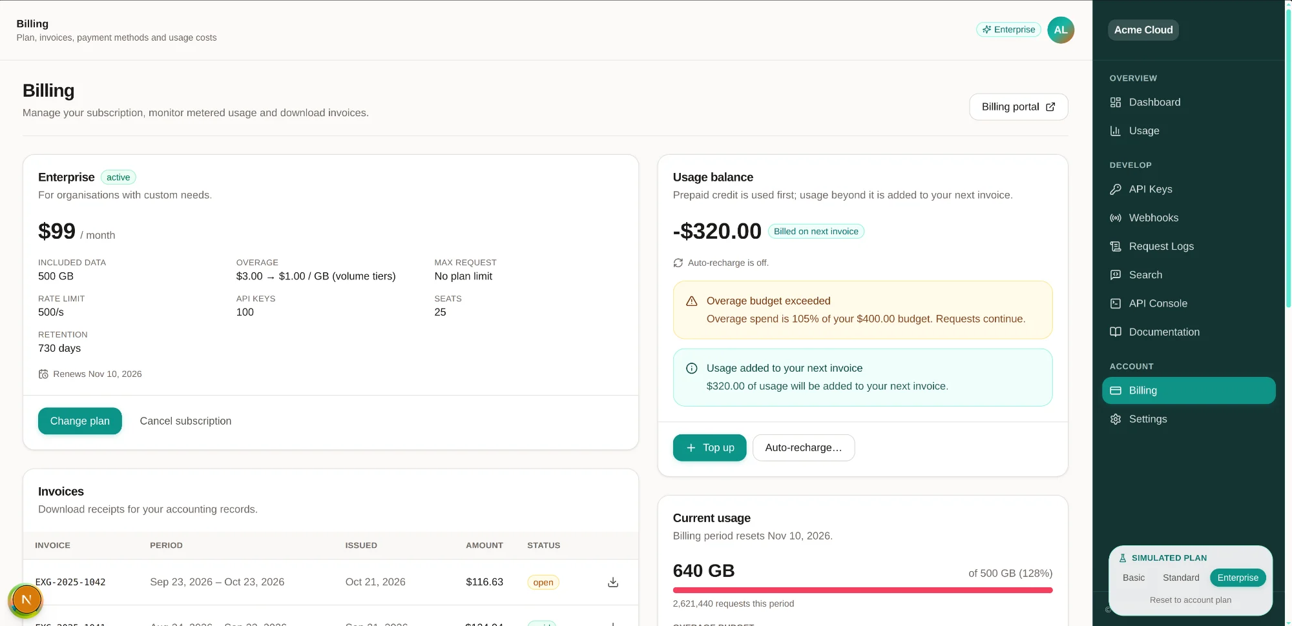Switch simulated plan to Basic
This screenshot has height=626, width=1292.
click(1133, 578)
